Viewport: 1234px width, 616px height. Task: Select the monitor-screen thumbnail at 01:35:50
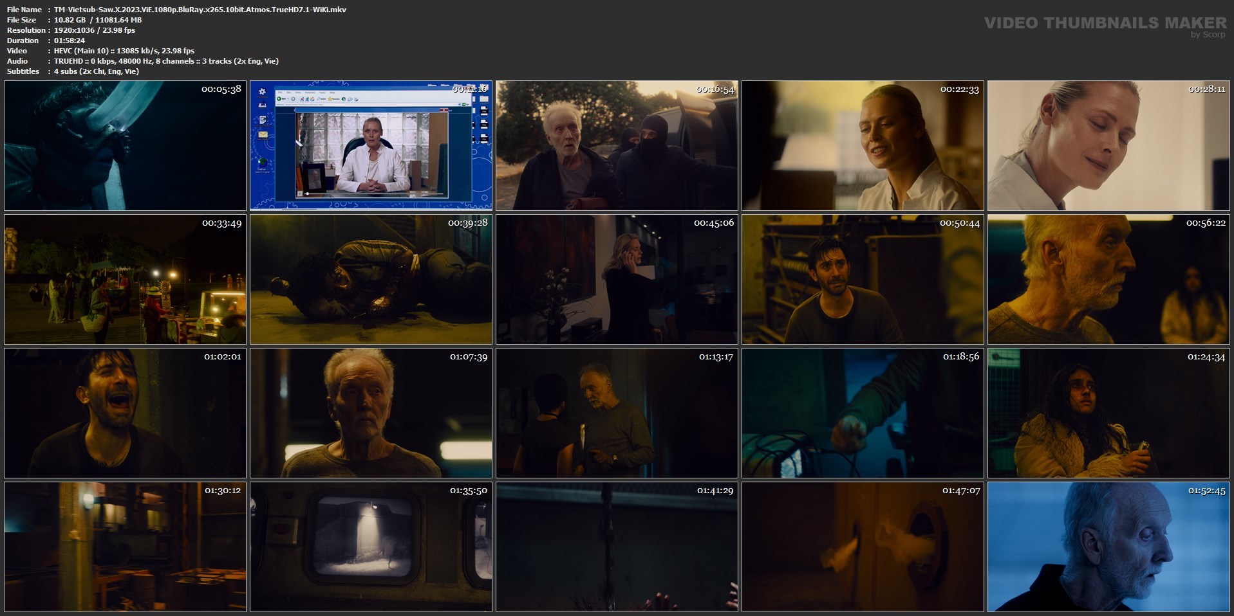coord(371,547)
